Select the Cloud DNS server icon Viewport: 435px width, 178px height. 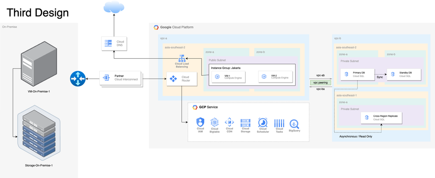click(x=108, y=43)
